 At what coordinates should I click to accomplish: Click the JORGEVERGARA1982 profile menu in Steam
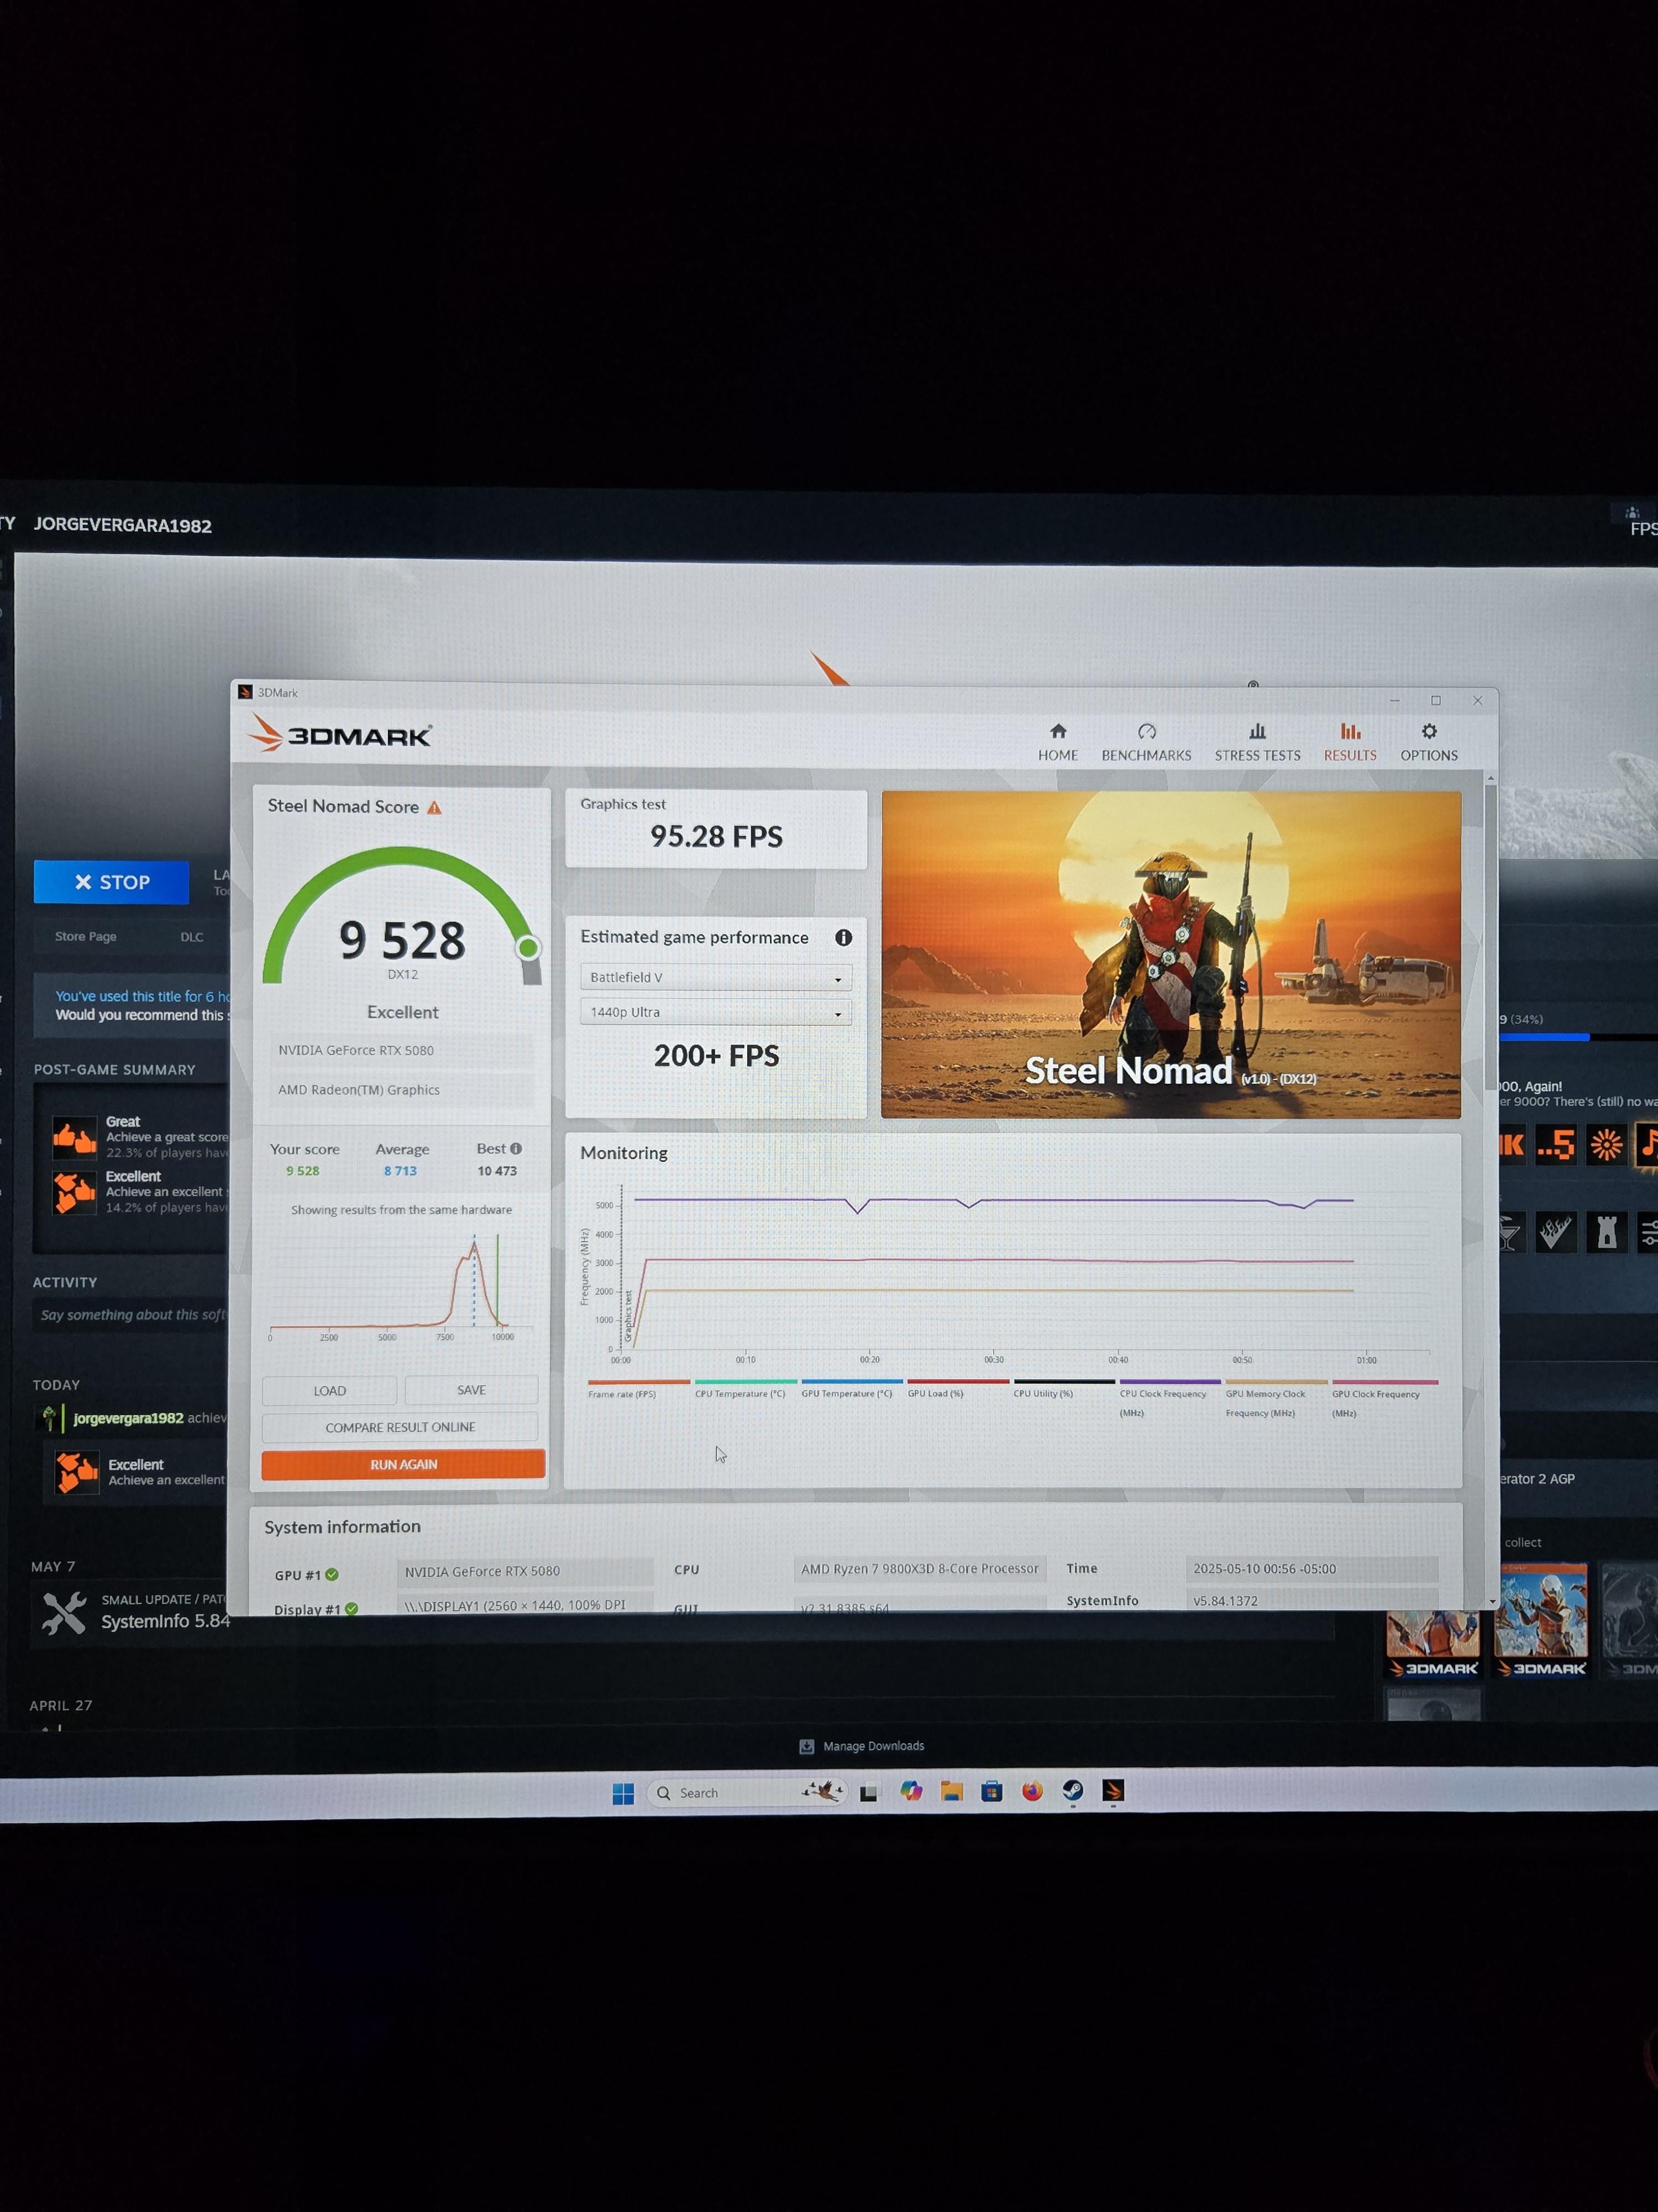[x=123, y=525]
